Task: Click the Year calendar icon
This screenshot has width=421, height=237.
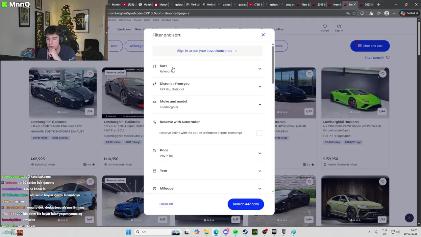Action: click(x=154, y=171)
